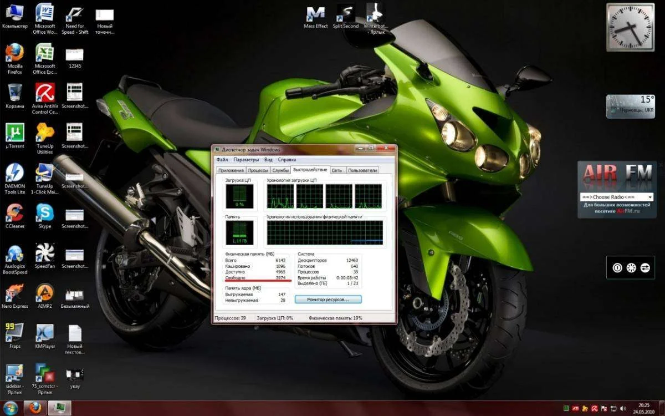Click the power button on the gadget
The height and width of the screenshot is (416, 665).
pyautogui.click(x=617, y=268)
